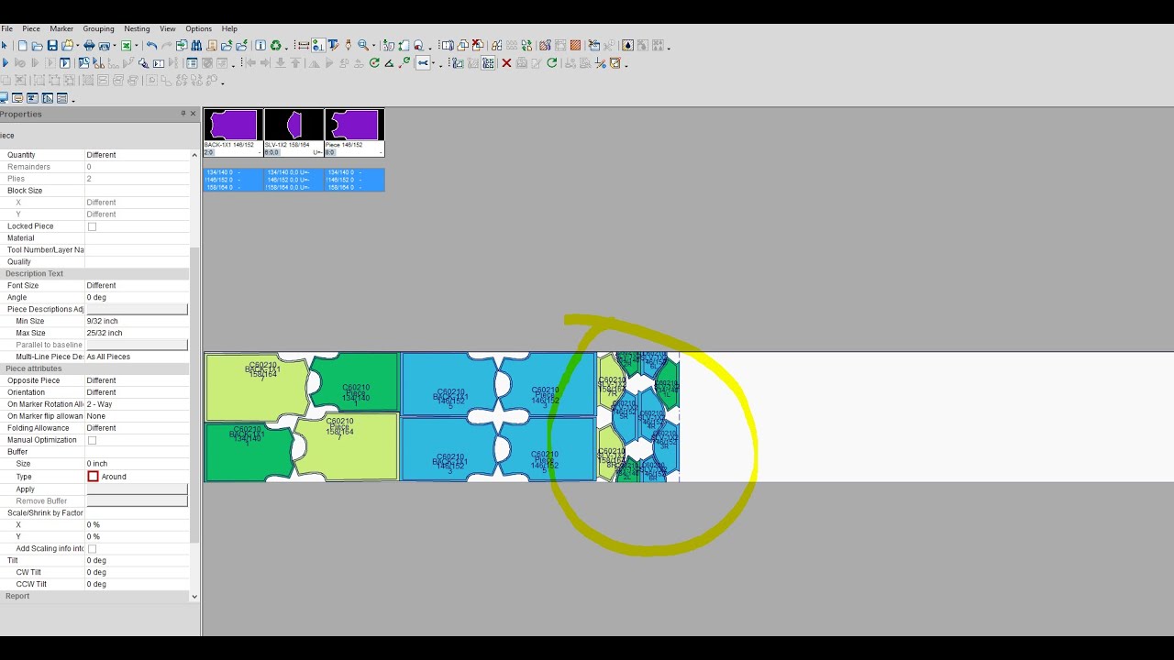Click the fountain pen nib icon
Image resolution: width=1174 pixels, height=660 pixels.
click(349, 46)
